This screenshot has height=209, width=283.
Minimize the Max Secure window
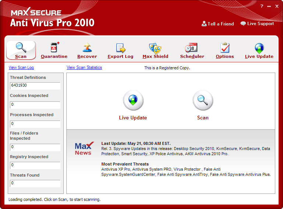click(x=269, y=7)
